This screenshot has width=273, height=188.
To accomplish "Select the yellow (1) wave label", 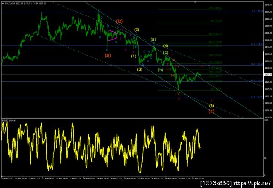I will click(x=133, y=56).
